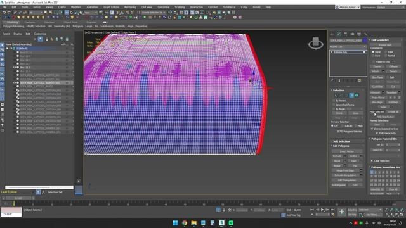
Task: Open scene explorer Display menu
Action: pos(18,34)
